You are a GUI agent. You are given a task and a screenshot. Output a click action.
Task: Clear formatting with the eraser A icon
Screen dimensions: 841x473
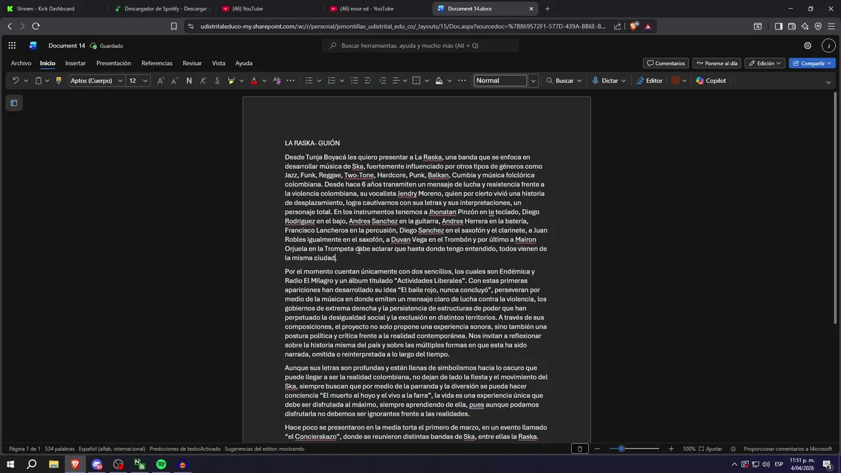point(277,81)
